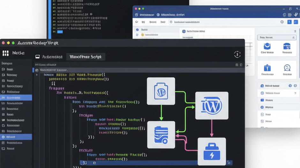Image resolution: width=300 pixels, height=168 pixels.
Task: Select the Bette row with blue icon in back sidebar
Action: pyautogui.click(x=142, y=30)
